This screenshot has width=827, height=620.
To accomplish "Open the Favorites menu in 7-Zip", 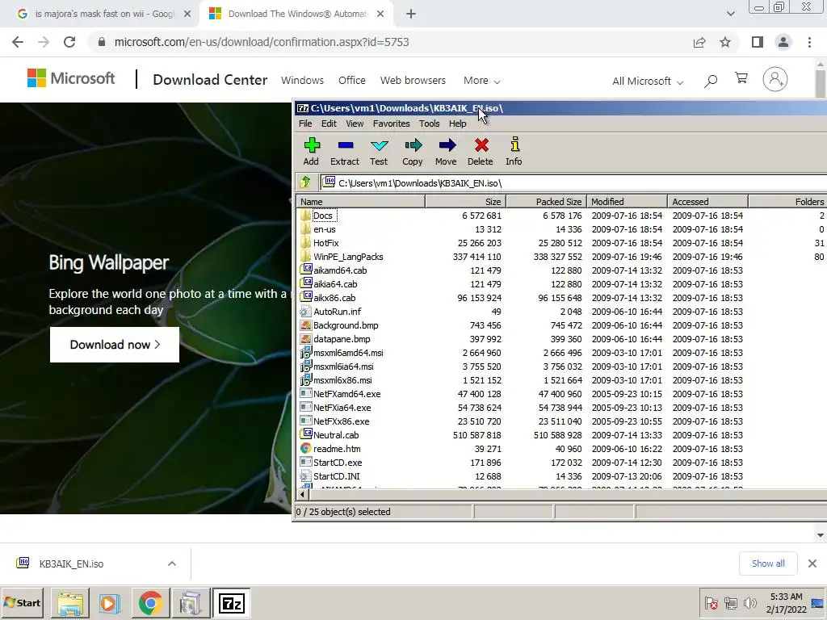I will [392, 124].
